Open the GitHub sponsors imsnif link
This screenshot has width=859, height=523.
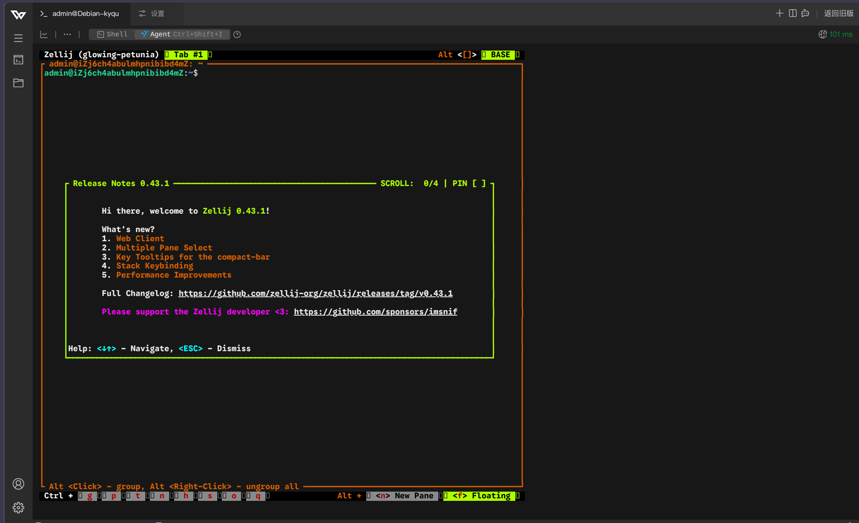pyautogui.click(x=375, y=312)
